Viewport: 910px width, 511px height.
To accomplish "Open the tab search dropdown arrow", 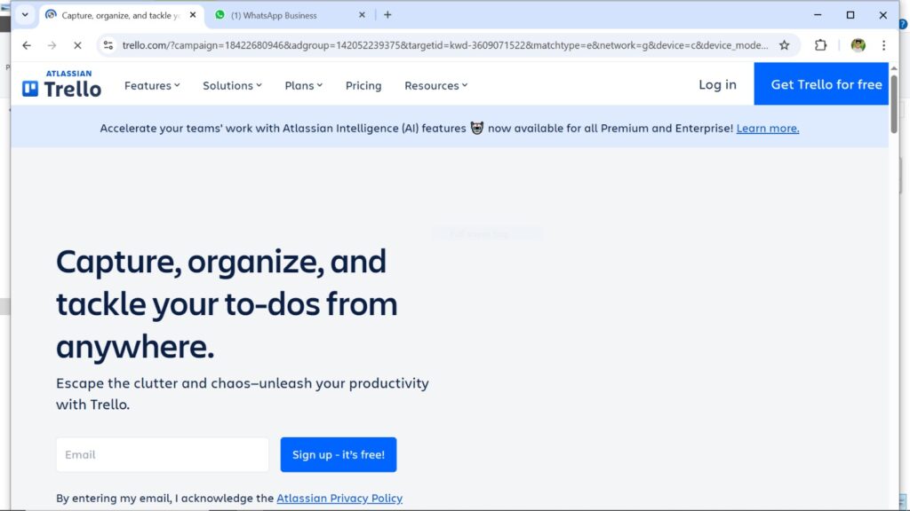I will pyautogui.click(x=25, y=15).
